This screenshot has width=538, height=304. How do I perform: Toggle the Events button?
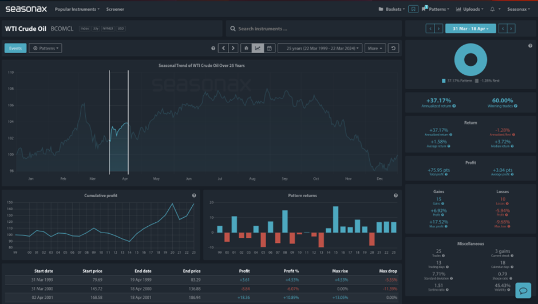15,49
